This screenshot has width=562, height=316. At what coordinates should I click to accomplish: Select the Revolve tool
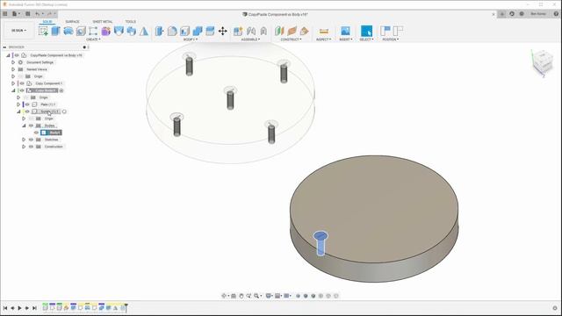(x=68, y=32)
